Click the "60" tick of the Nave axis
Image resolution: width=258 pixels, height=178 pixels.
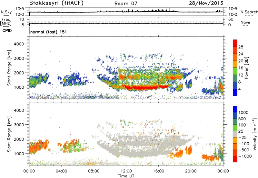tap(231, 19)
